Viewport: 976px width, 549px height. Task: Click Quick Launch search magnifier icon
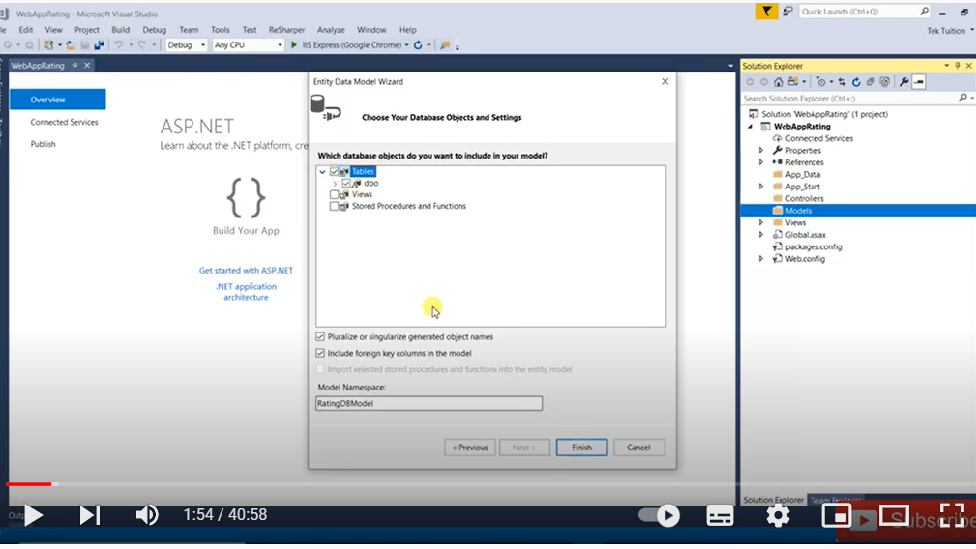tap(924, 12)
